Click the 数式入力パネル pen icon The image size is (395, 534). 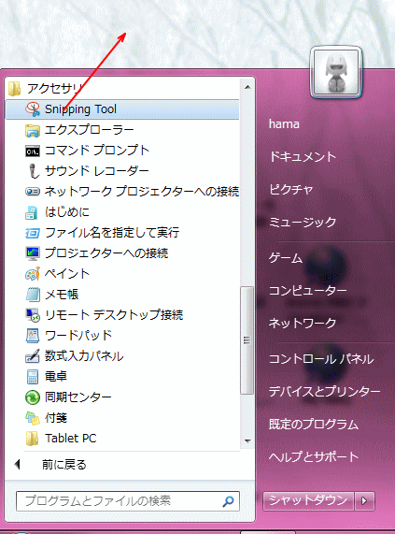33,356
